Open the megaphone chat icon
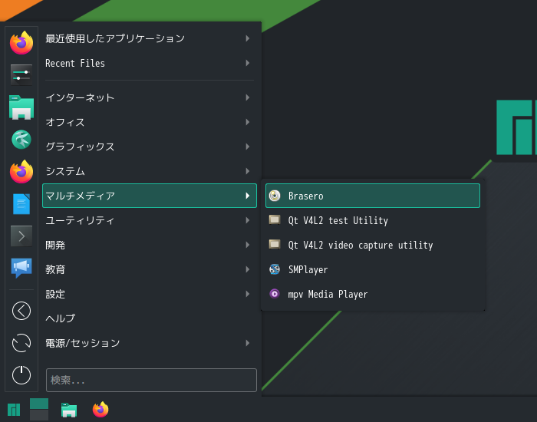 coord(21,268)
